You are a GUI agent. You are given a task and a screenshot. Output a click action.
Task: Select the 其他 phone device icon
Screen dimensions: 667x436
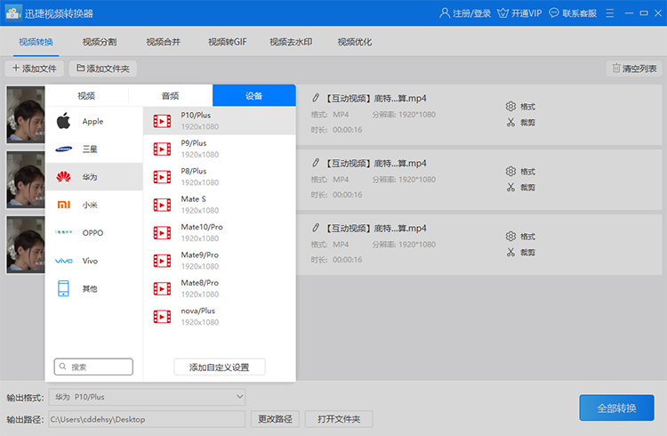[x=63, y=288]
